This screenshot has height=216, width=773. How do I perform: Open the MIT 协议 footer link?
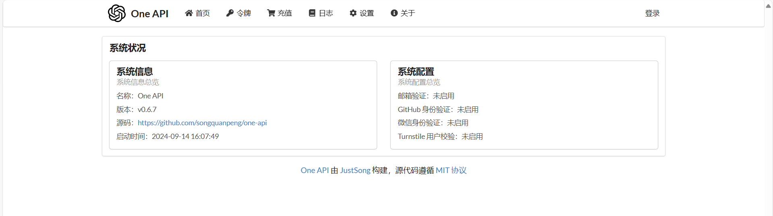click(451, 170)
